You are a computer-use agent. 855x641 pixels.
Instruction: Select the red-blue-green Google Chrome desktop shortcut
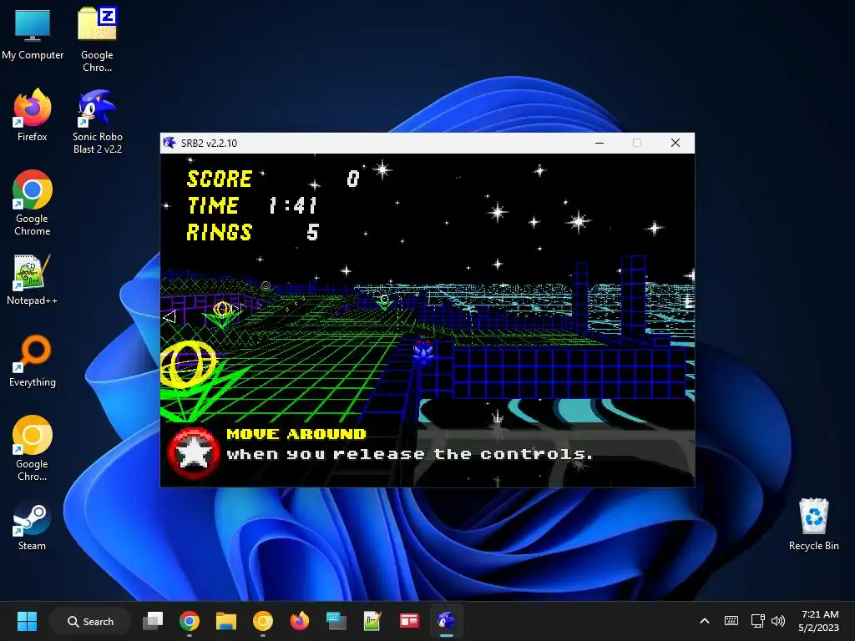(33, 203)
